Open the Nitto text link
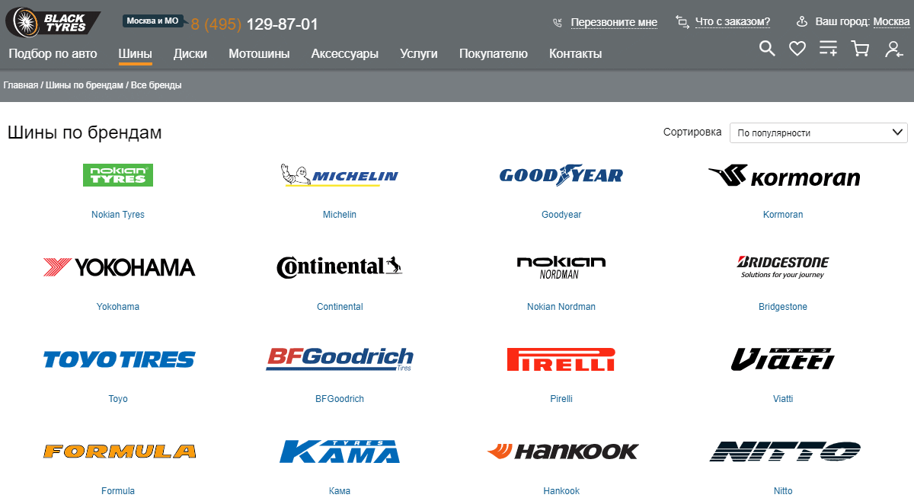The image size is (914, 501). click(x=783, y=491)
